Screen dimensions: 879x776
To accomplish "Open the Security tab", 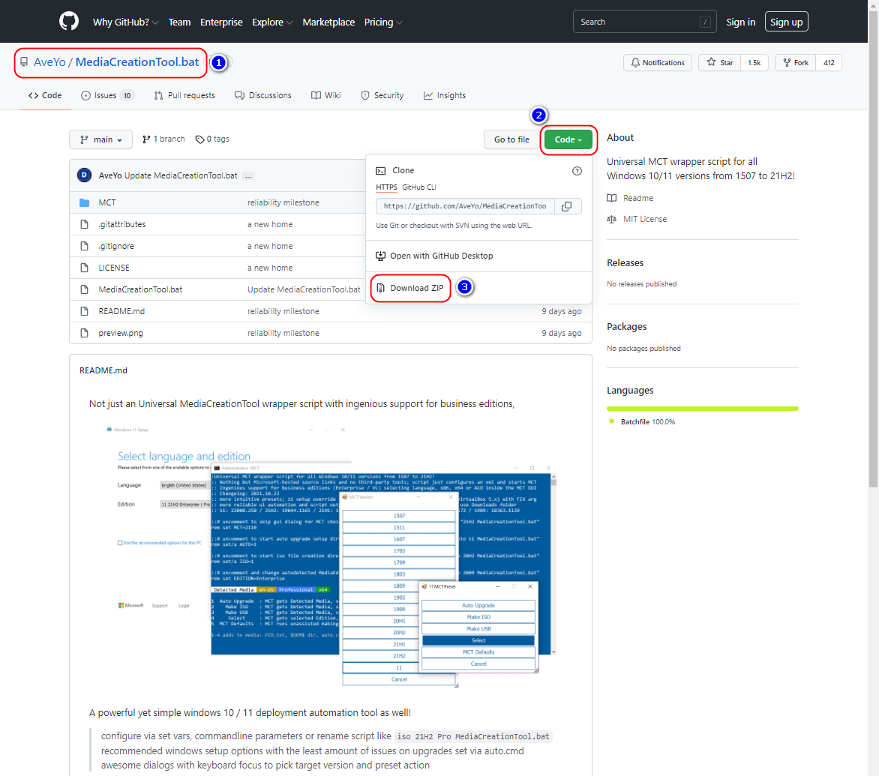I will click(382, 95).
